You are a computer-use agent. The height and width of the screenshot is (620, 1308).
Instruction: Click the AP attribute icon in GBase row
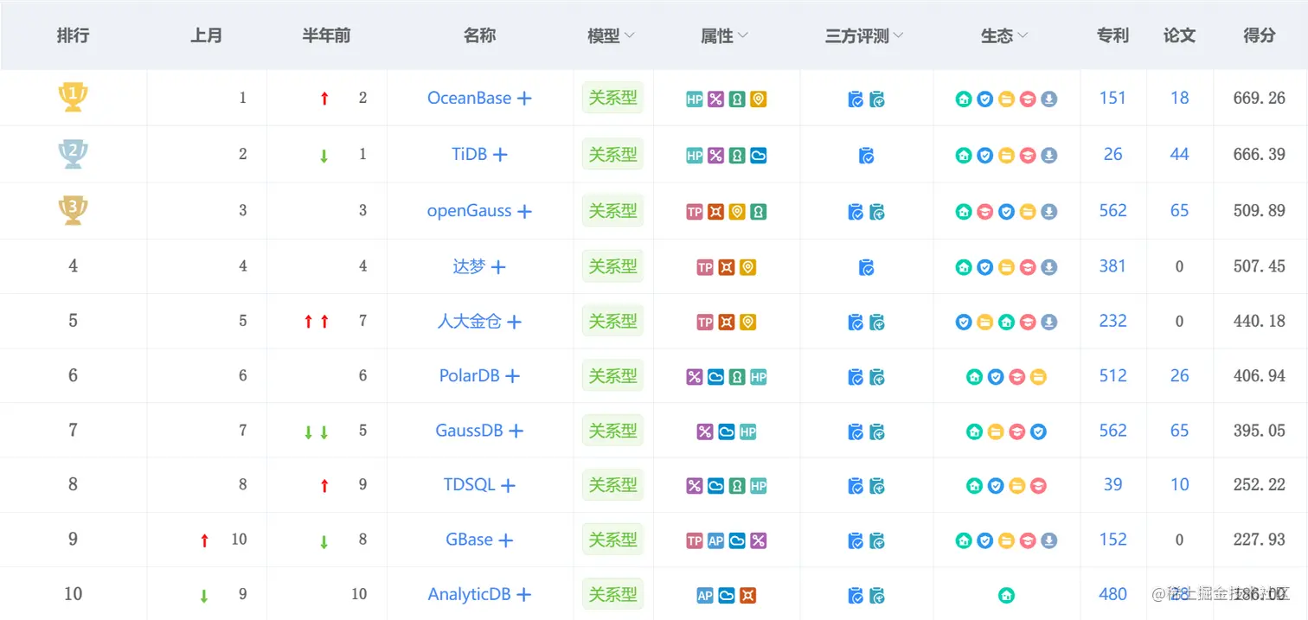715,540
